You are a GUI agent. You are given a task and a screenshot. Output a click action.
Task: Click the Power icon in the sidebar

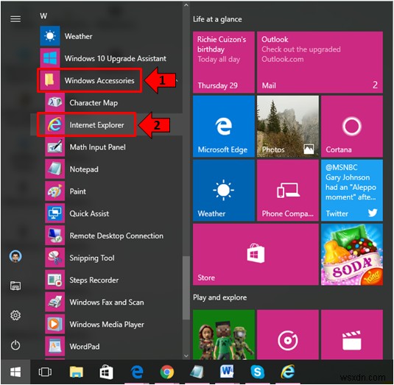point(15,345)
